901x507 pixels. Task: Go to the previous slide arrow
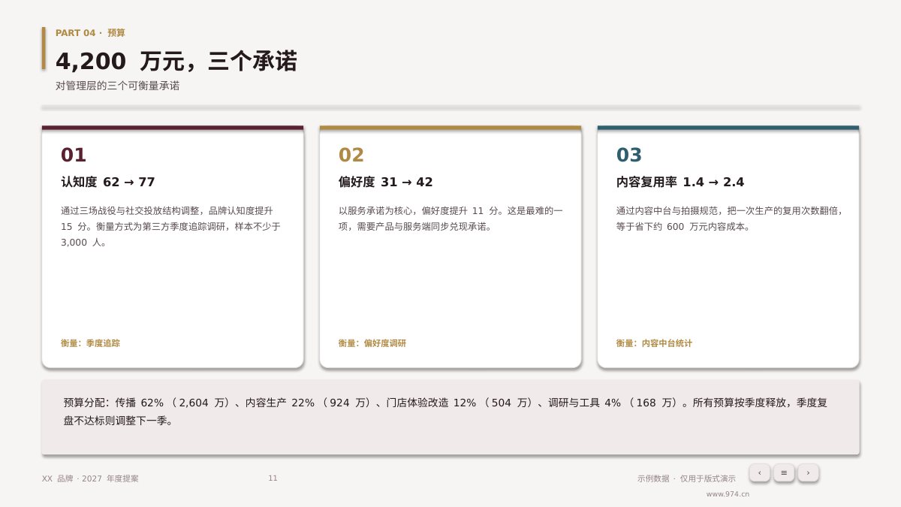760,472
